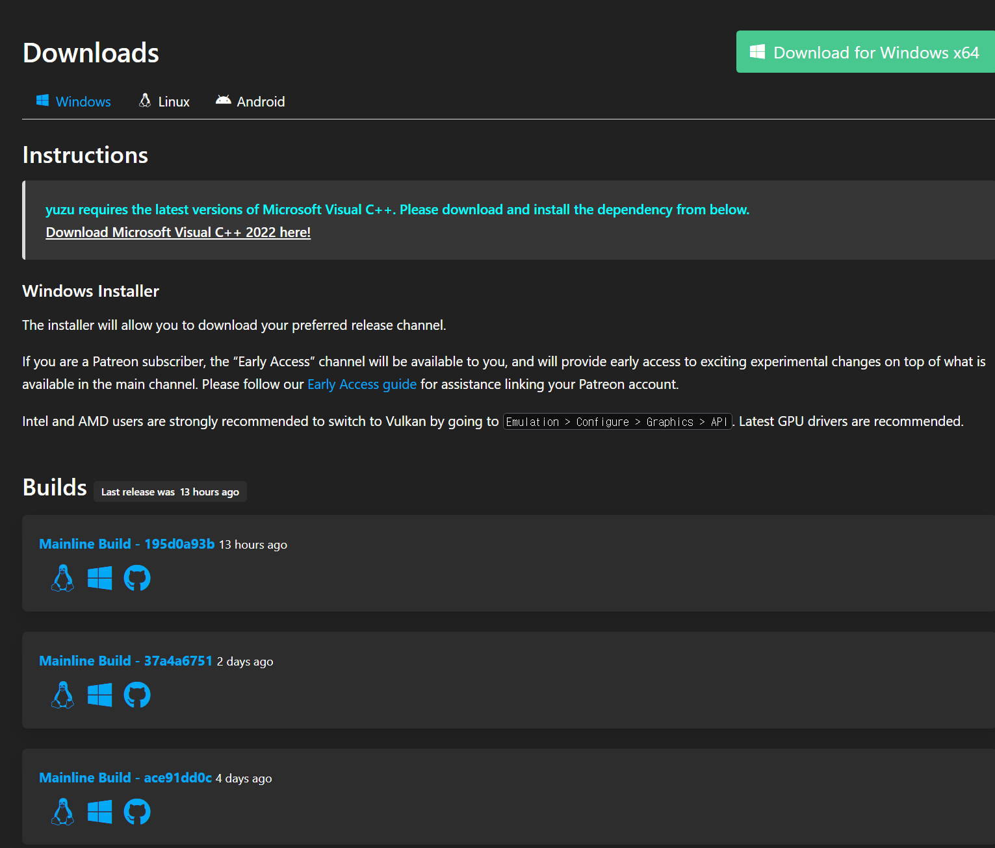Switch to the Windows tab
The image size is (995, 848).
73,101
